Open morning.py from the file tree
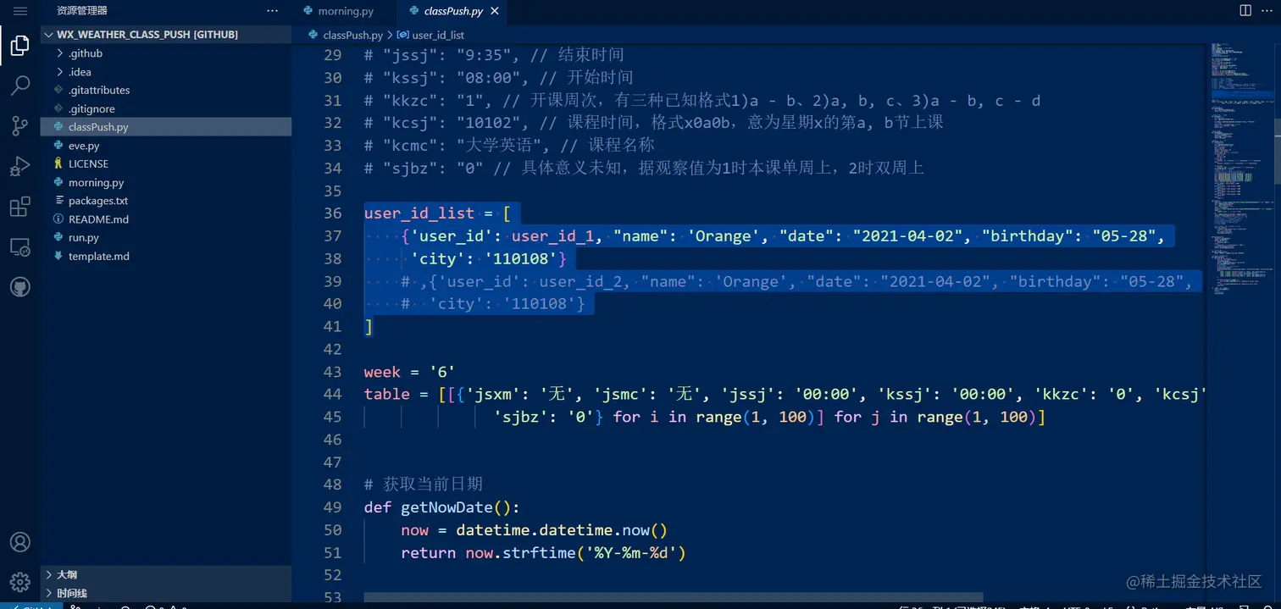 165,182
